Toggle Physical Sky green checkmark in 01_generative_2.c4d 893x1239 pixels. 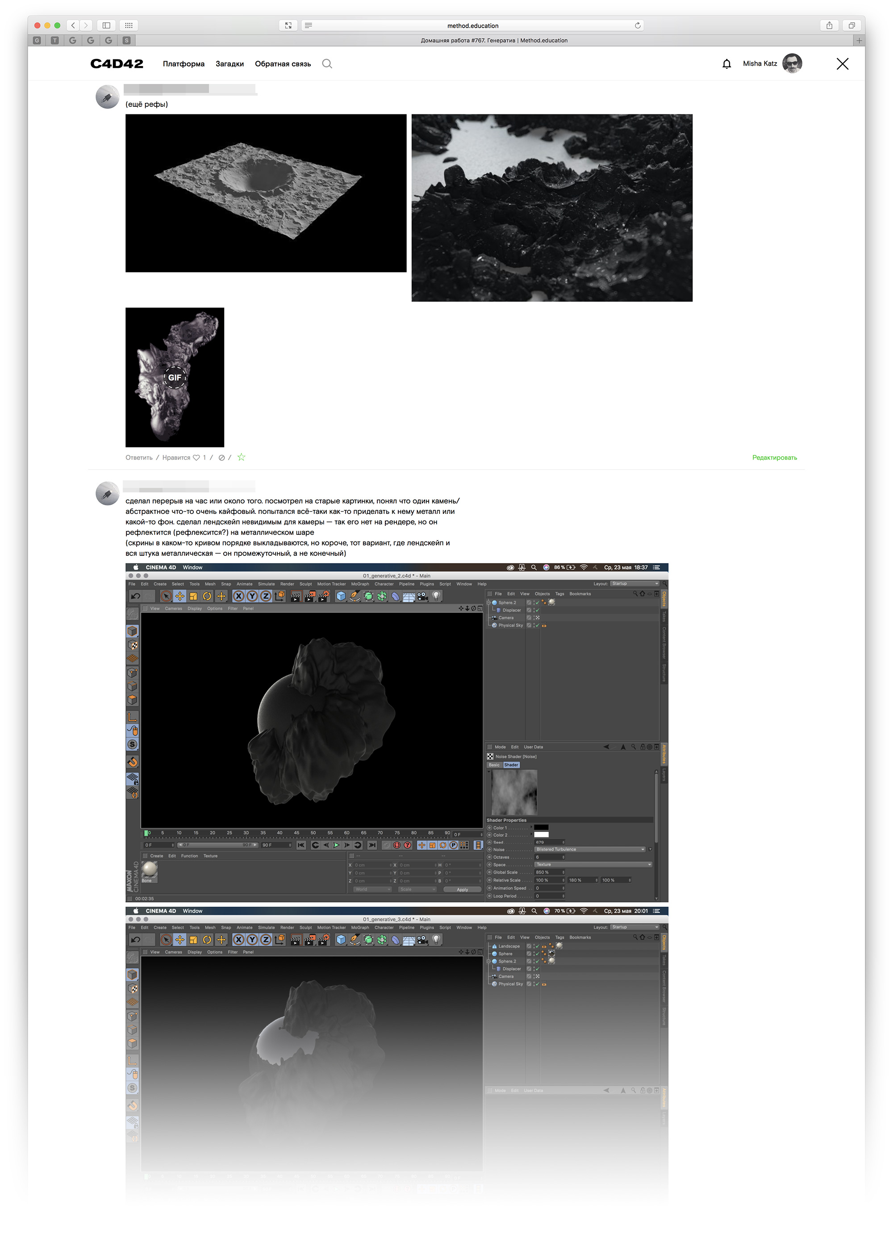pyautogui.click(x=537, y=625)
